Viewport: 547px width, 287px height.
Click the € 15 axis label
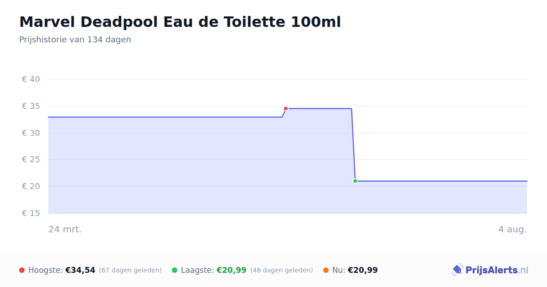pos(31,213)
